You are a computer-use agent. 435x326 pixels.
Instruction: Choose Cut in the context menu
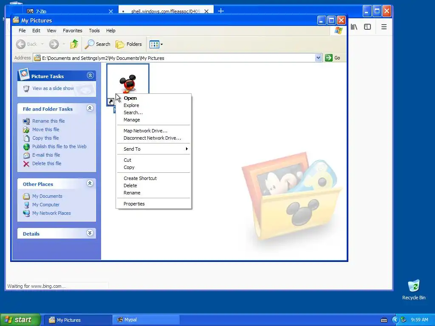[x=153, y=160]
